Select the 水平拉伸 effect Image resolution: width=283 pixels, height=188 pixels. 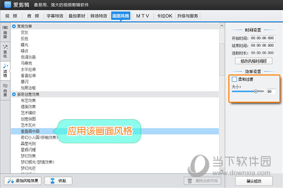tap(28, 69)
